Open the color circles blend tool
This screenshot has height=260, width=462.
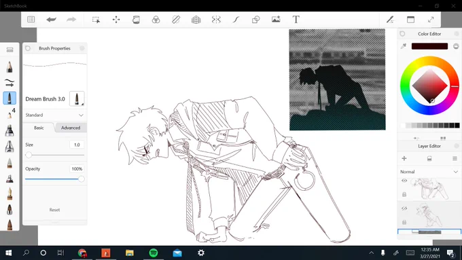(x=156, y=20)
